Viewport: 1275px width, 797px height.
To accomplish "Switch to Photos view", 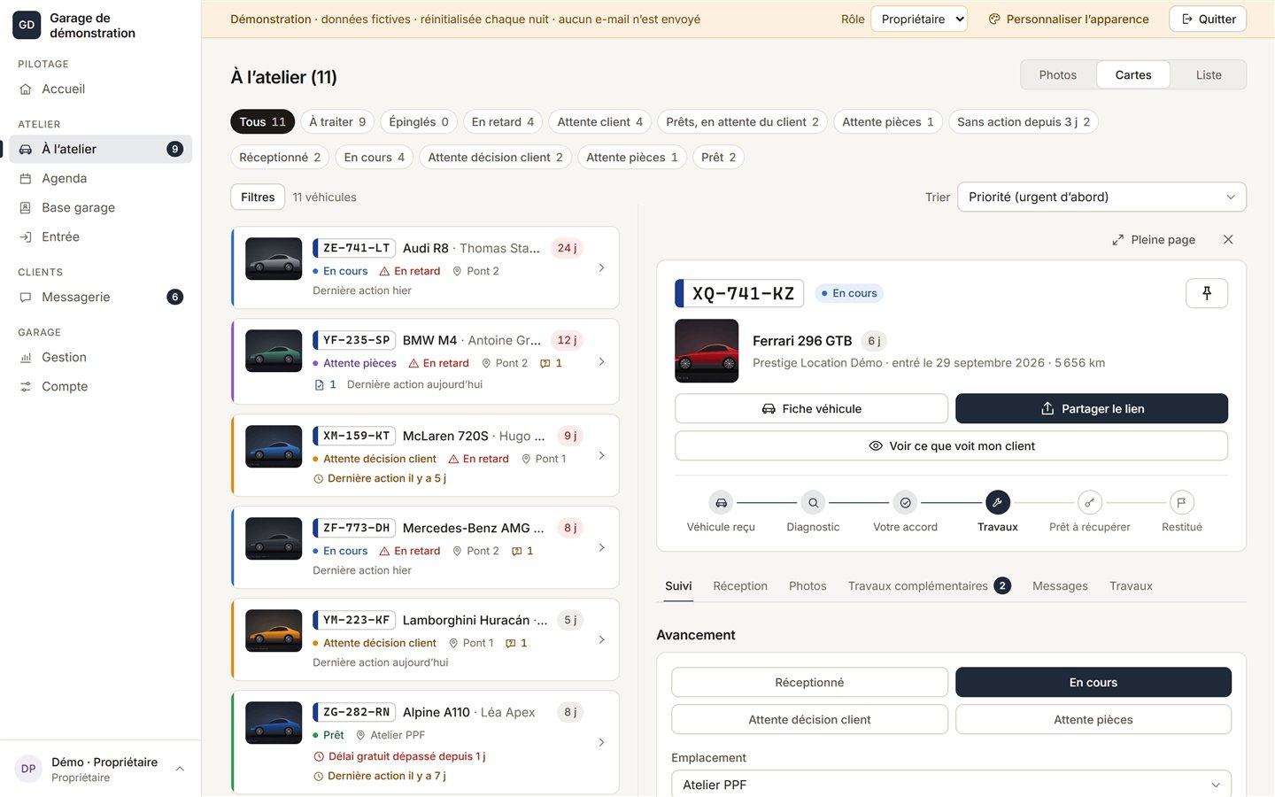I will [1058, 74].
